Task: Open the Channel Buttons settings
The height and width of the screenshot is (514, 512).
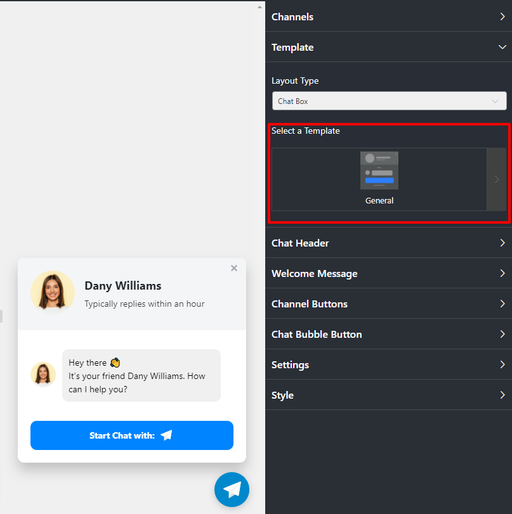Action: [x=502, y=304]
